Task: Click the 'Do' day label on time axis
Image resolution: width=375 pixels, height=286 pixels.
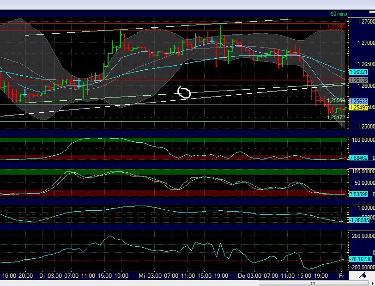Action: tap(242, 276)
